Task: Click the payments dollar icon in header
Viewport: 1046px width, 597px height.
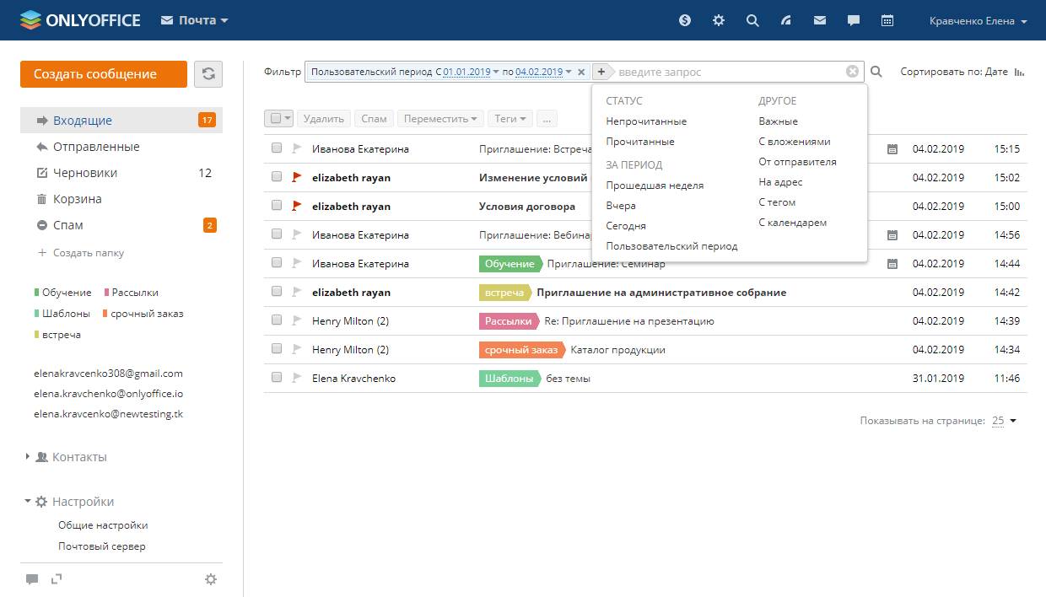Action: coord(685,20)
